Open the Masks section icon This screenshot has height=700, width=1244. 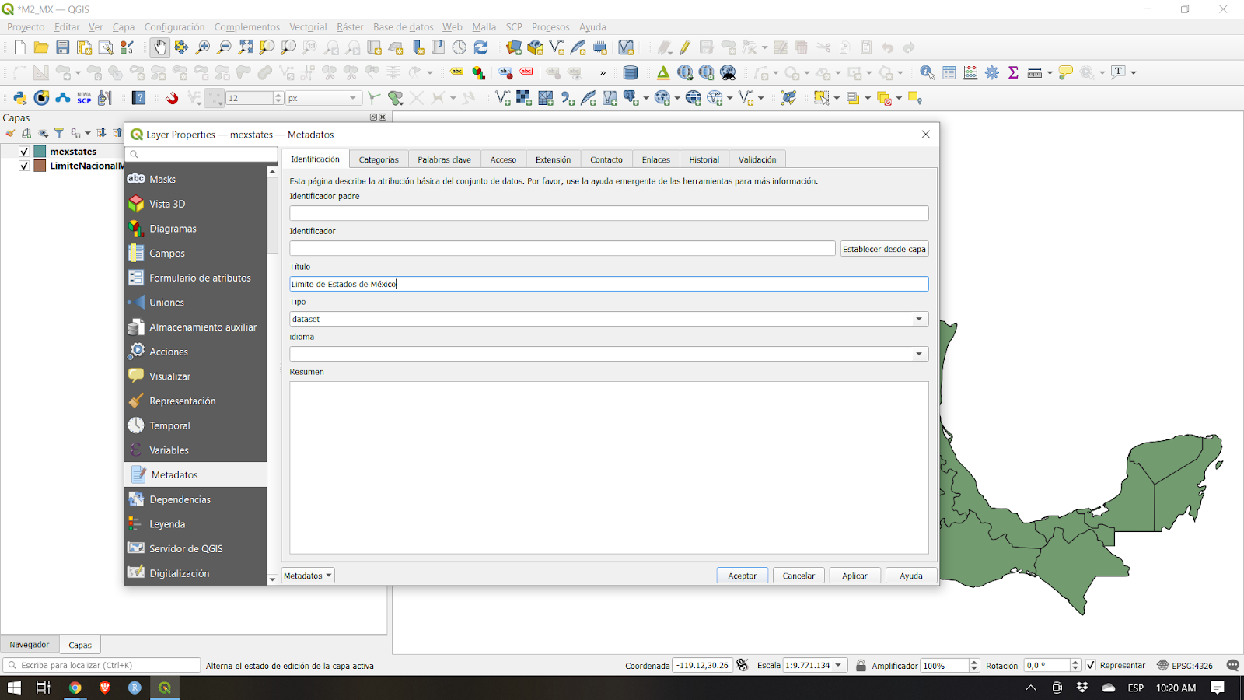tap(136, 179)
